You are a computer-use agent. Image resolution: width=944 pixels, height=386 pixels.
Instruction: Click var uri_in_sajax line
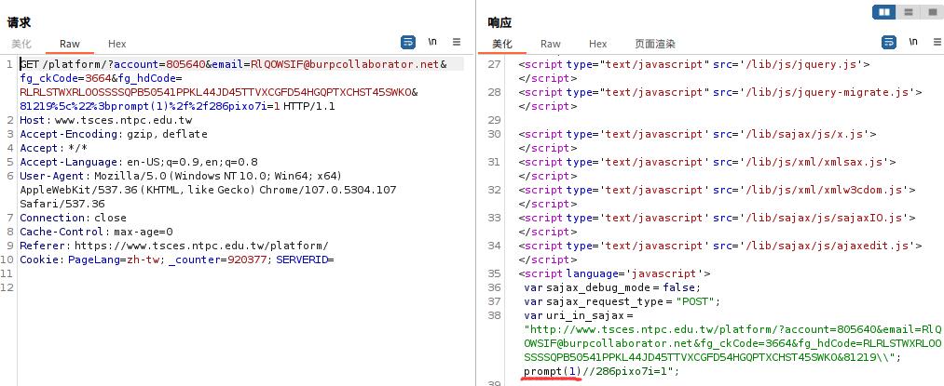[579, 315]
